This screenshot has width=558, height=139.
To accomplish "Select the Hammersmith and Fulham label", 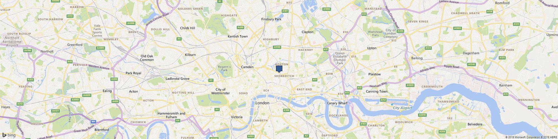I will pos(171,115).
